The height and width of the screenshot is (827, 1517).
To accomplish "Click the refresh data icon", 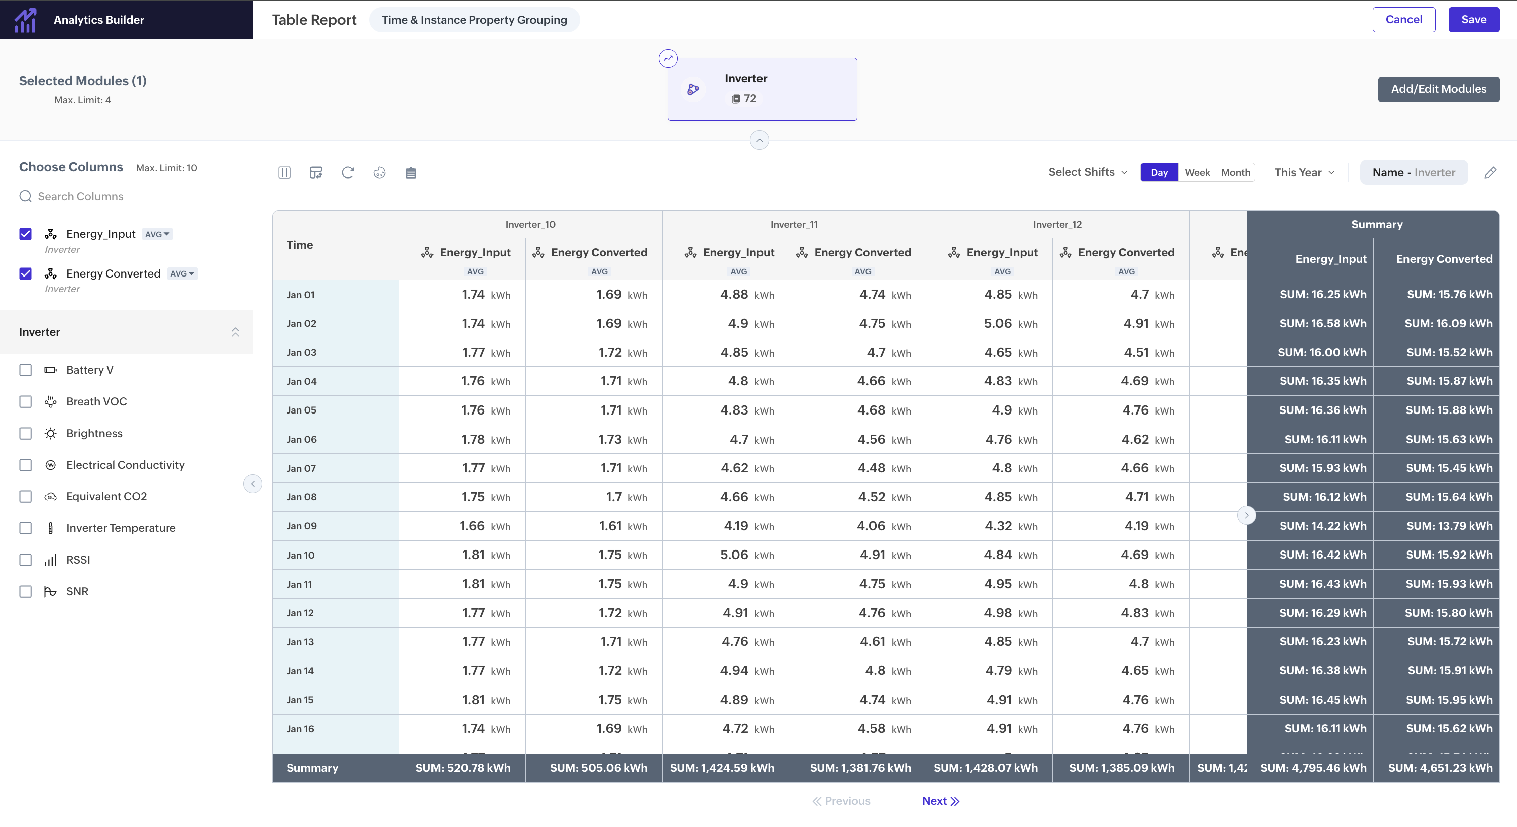I will [x=348, y=172].
